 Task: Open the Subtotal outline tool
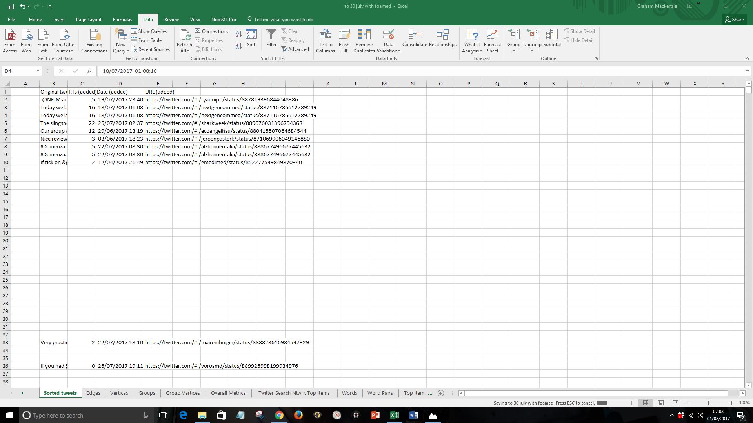[x=551, y=38]
